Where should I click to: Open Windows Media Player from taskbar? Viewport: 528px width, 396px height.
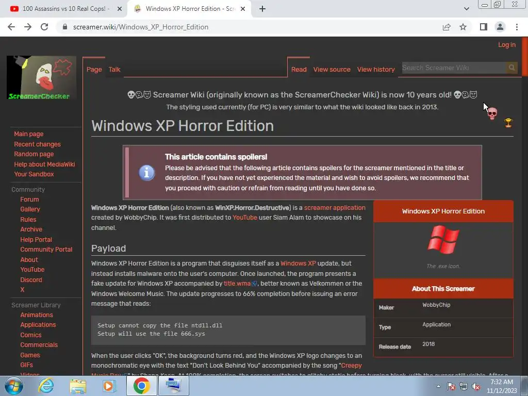click(x=109, y=386)
